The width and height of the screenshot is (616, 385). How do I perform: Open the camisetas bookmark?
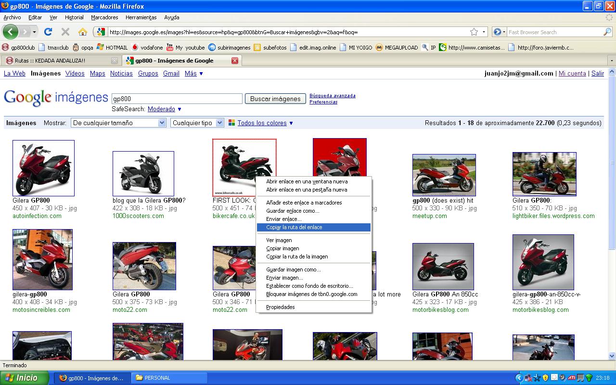tap(472, 48)
